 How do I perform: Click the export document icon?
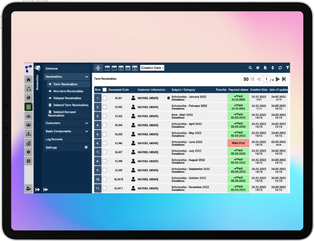[x=265, y=68]
